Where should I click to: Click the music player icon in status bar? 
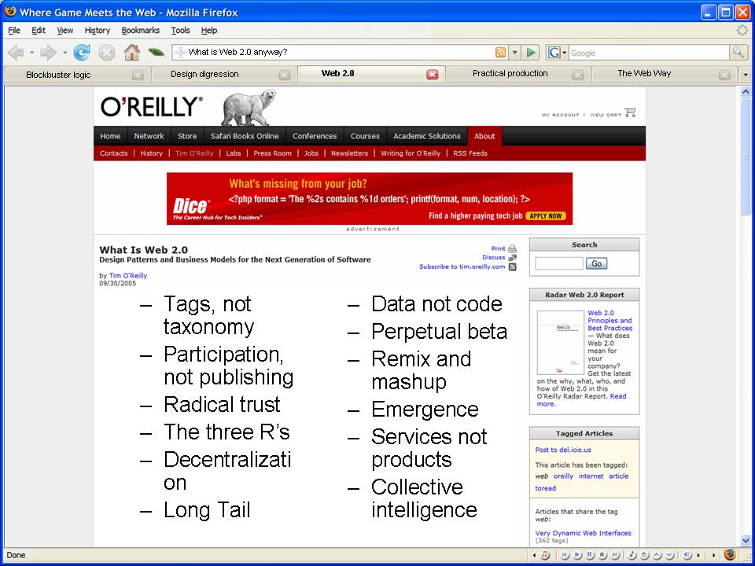tap(545, 555)
